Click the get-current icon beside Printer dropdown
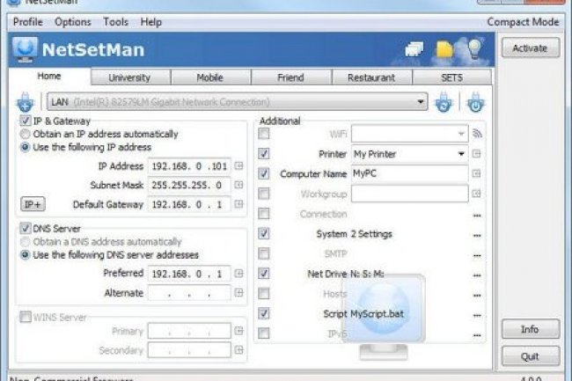This screenshot has height=381, width=572. (477, 154)
